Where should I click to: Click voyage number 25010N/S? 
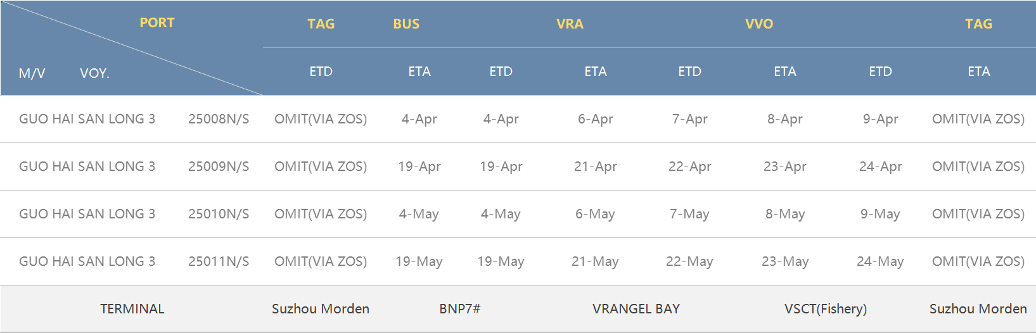coord(219,214)
